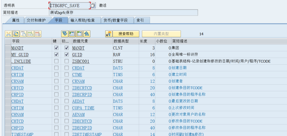Click the Insert row icon

[30, 34]
